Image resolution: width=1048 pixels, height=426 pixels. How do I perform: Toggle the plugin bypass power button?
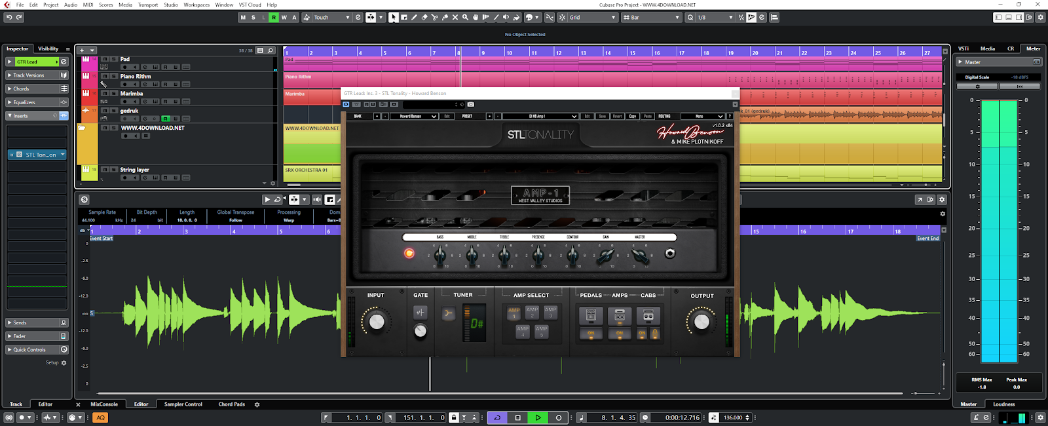click(346, 104)
